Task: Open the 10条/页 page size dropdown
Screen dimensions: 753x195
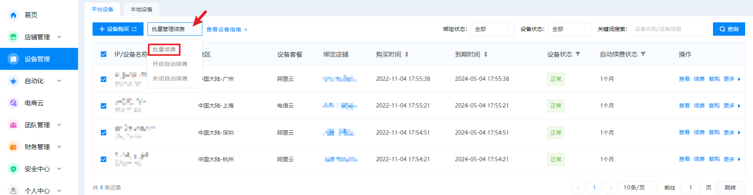Action: (638, 188)
